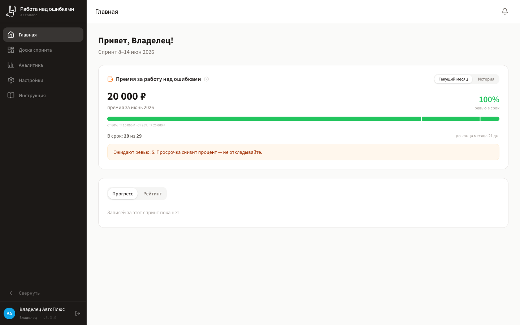Click the Владелец АвтоПлюс user name
Image resolution: width=520 pixels, height=325 pixels.
(x=42, y=309)
